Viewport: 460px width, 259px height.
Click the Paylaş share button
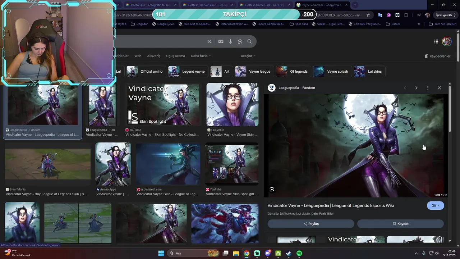[x=311, y=224]
